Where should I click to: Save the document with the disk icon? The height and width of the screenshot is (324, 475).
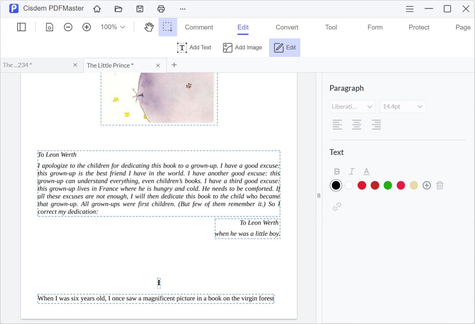[x=140, y=9]
